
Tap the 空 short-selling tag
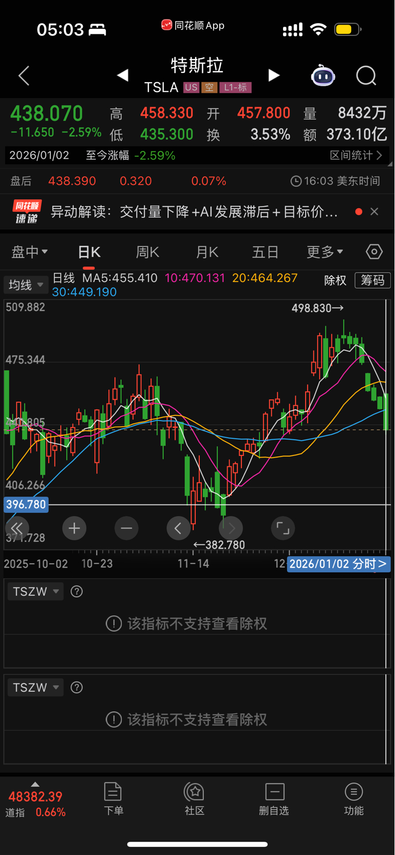[x=209, y=87]
